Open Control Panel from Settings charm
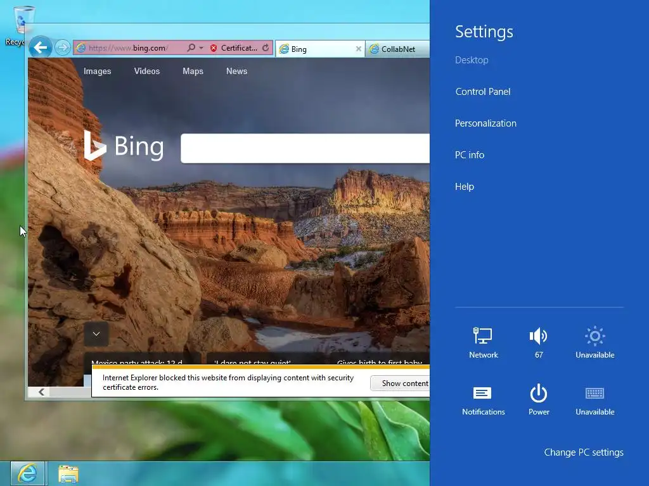This screenshot has width=649, height=486. pyautogui.click(x=482, y=92)
